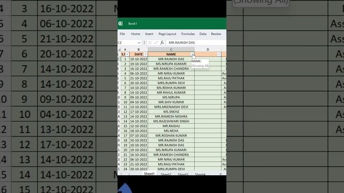Open the Formulas ribbon tab
344x193 pixels.
[188, 34]
